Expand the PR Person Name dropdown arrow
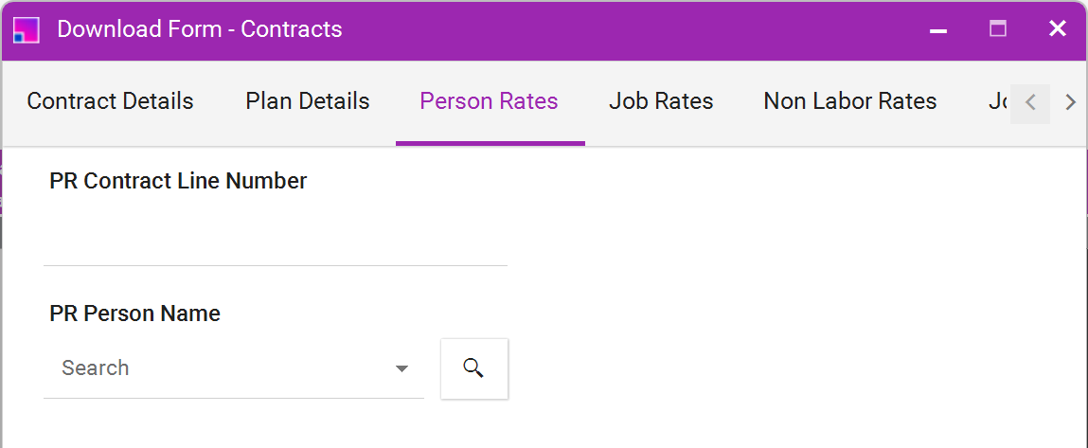 (401, 368)
